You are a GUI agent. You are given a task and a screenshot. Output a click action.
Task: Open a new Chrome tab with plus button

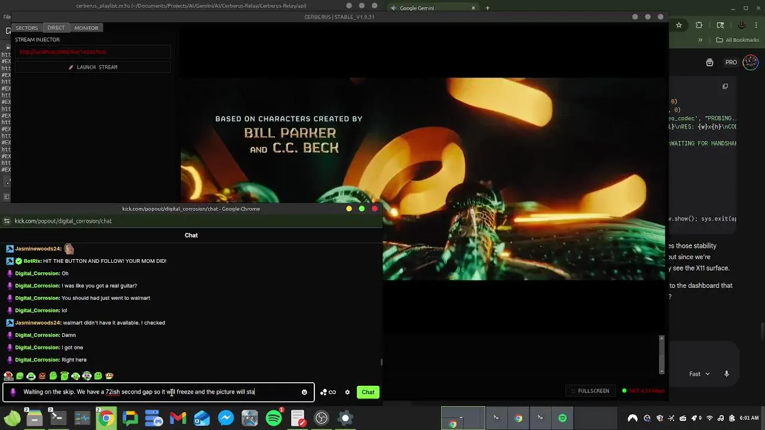tap(488, 8)
